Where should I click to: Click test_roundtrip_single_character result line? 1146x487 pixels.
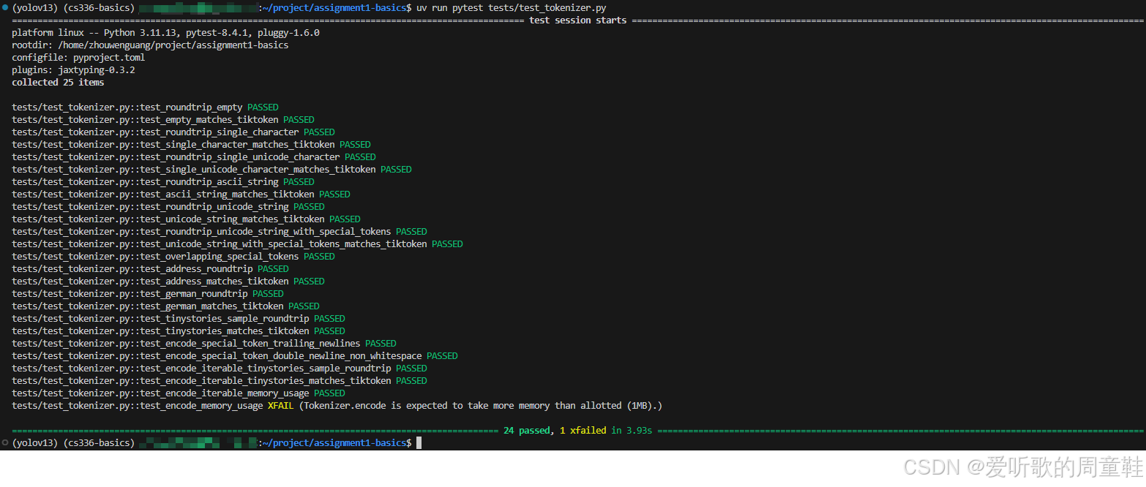click(x=173, y=132)
